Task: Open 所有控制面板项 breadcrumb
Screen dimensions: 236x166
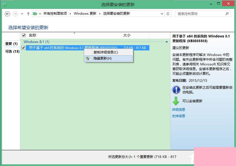Action: point(55,14)
